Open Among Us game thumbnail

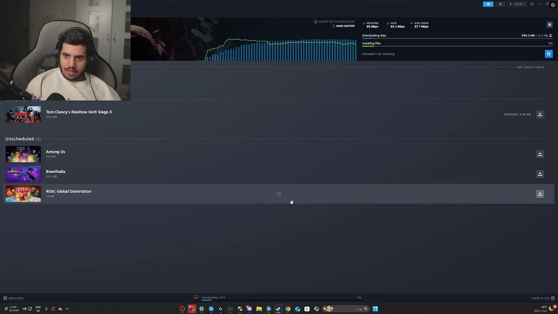click(x=23, y=154)
